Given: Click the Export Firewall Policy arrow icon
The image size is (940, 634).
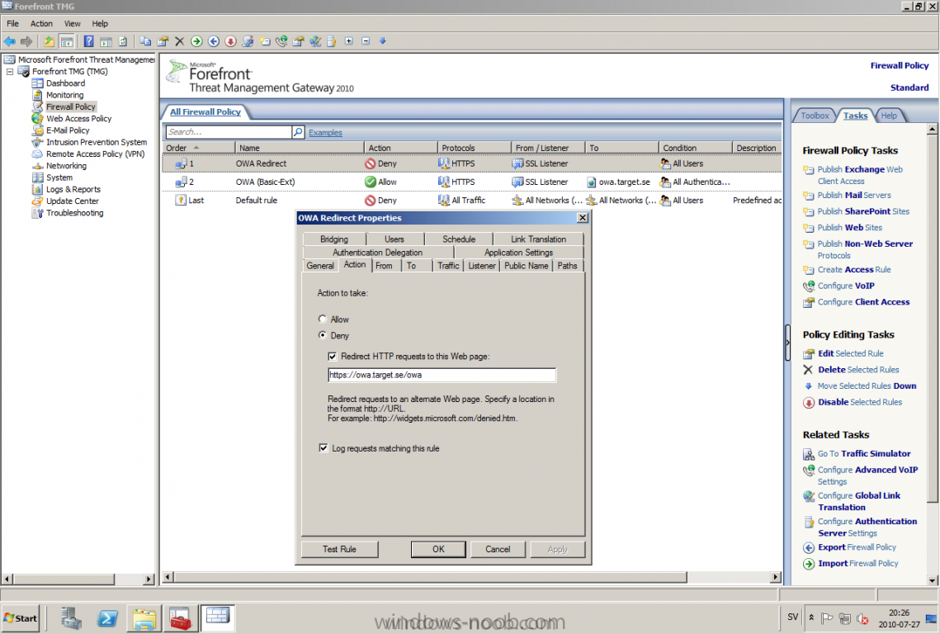Looking at the screenshot, I should click(x=808, y=547).
